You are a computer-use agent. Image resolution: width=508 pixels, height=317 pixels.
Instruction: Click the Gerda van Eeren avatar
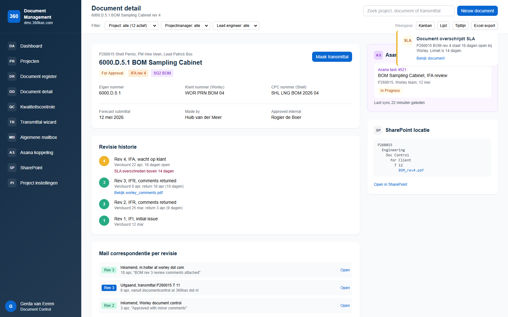(11, 306)
